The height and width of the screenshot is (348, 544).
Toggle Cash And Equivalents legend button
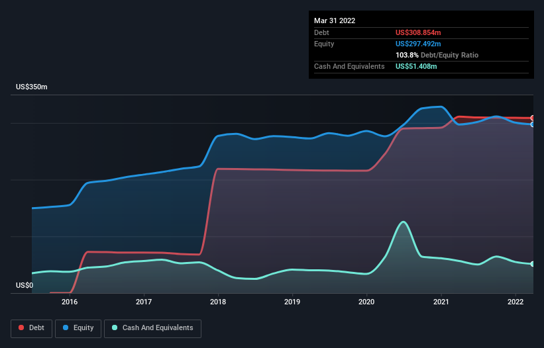point(152,328)
